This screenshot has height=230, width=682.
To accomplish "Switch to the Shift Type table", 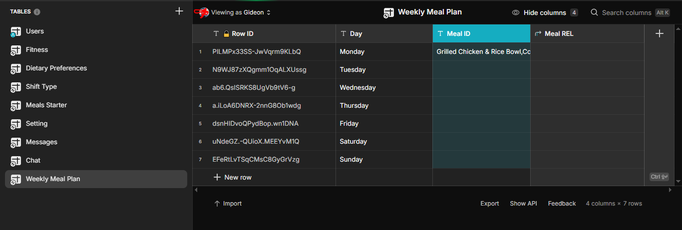I will tap(41, 87).
